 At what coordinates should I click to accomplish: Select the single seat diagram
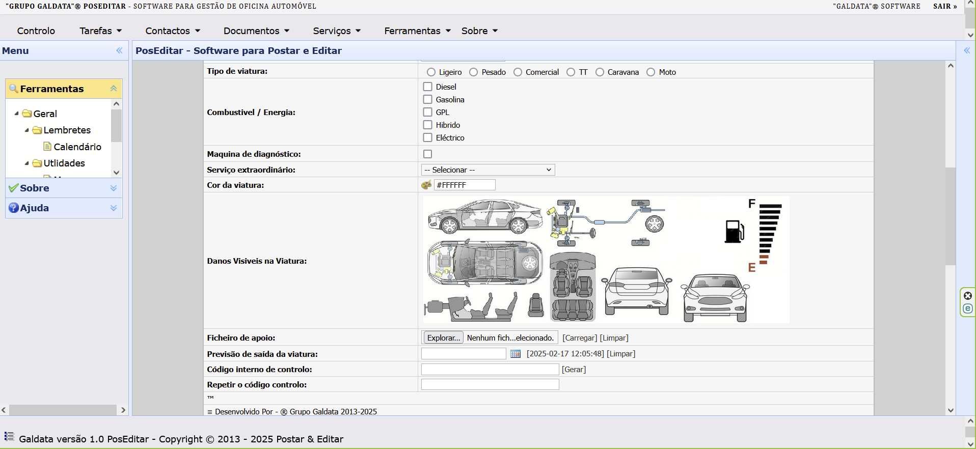point(535,305)
